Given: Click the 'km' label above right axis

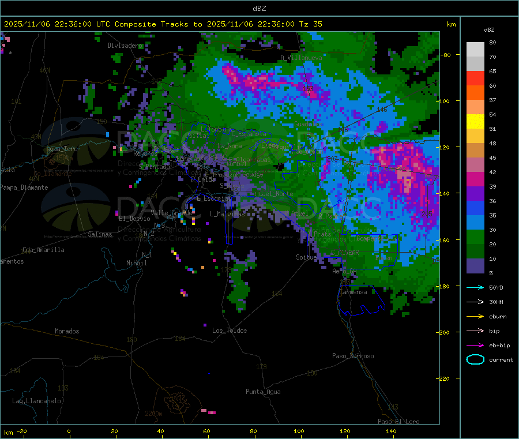Looking at the screenshot, I should coord(451,24).
